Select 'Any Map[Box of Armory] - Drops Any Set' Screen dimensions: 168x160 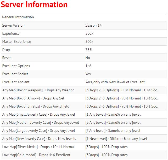click(33, 98)
